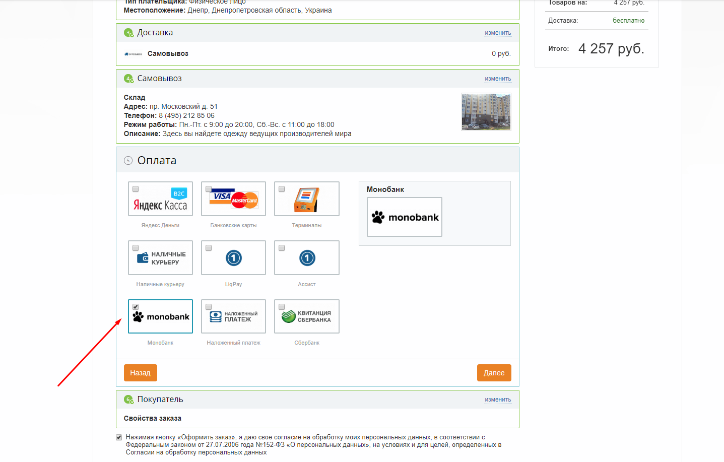The image size is (724, 462).
Task: Click the Самовывоз delivery option row name
Action: [168, 54]
